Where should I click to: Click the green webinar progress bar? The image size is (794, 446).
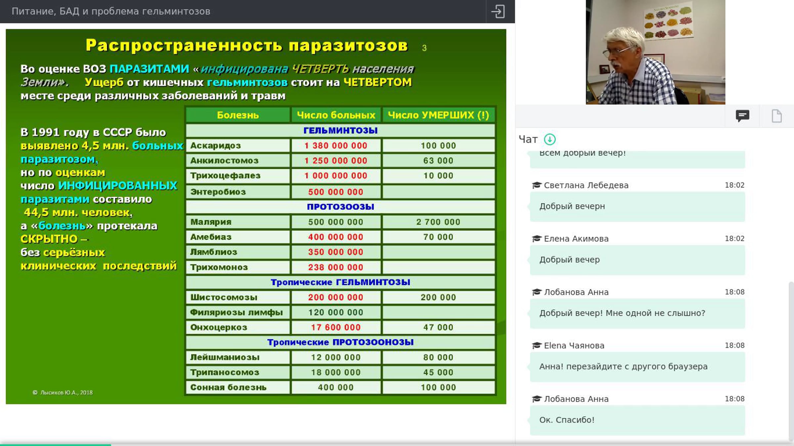click(56, 445)
